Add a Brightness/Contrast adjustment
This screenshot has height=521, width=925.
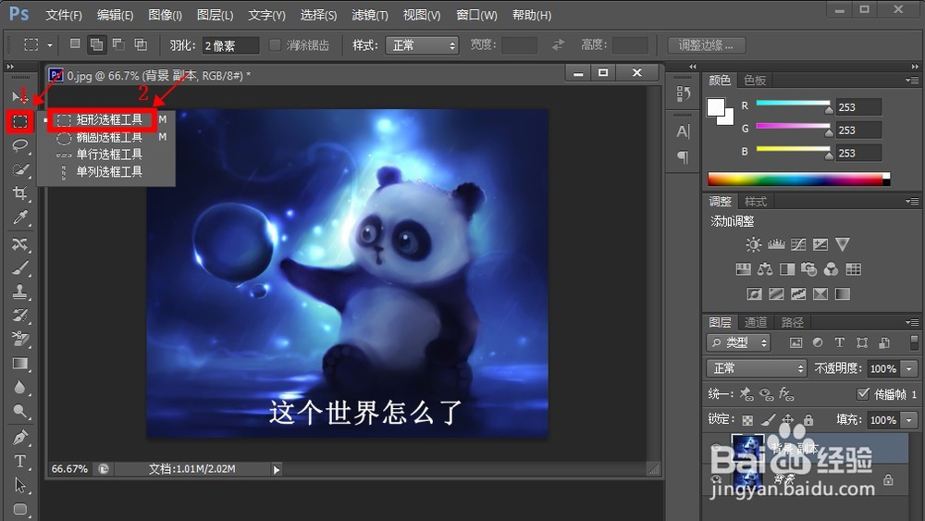[753, 244]
